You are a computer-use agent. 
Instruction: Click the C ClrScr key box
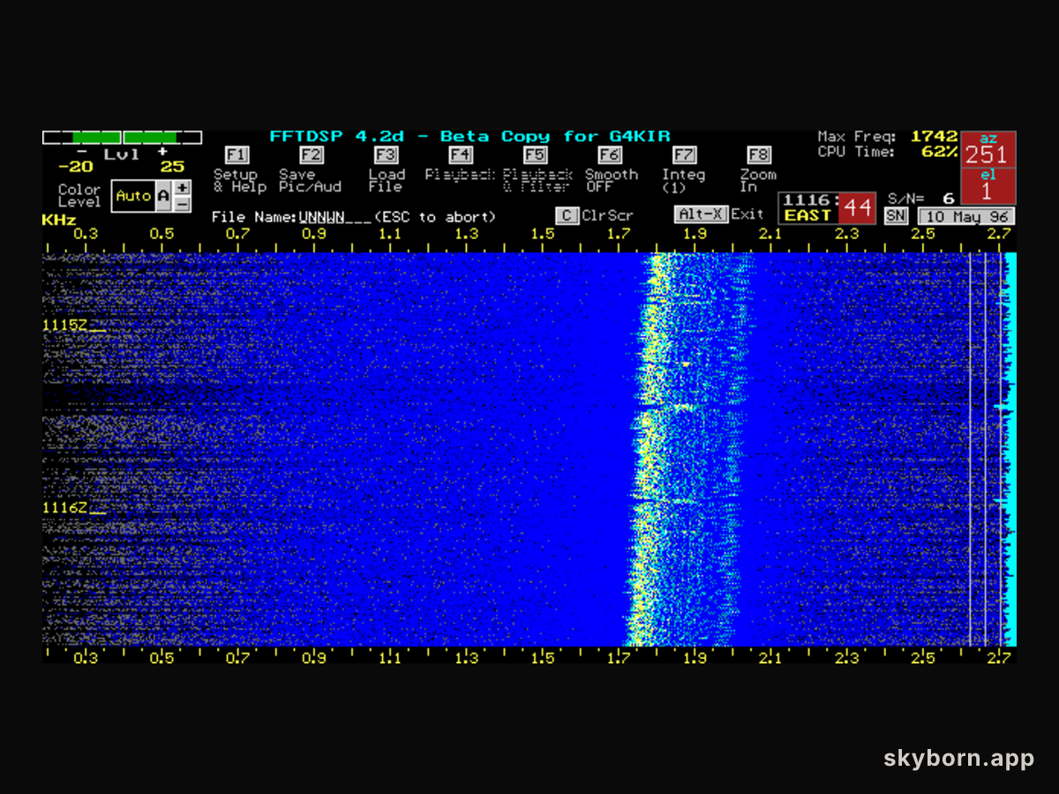(x=567, y=215)
